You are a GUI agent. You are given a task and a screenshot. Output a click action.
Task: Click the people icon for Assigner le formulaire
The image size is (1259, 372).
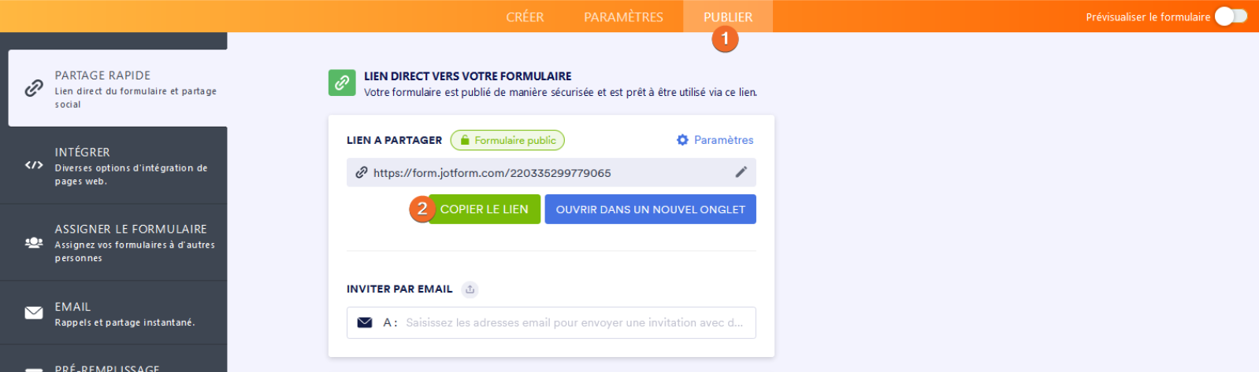[x=34, y=242]
